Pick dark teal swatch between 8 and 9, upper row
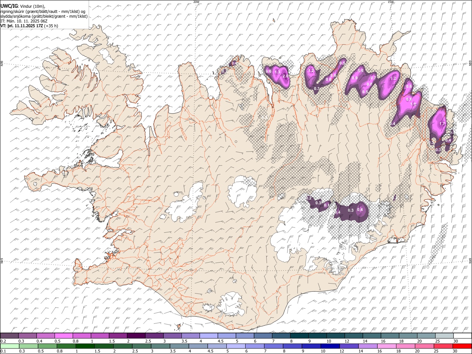472x354 pixels. [299, 336]
